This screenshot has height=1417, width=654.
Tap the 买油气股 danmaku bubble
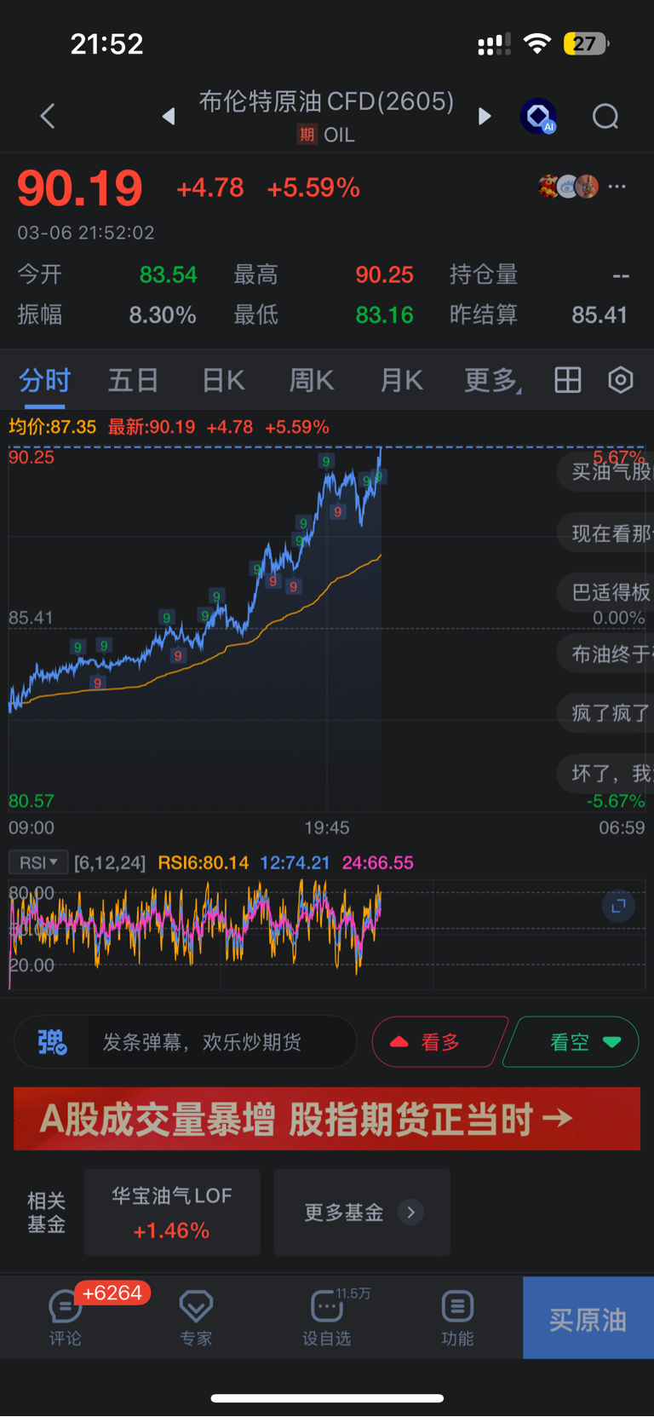click(x=605, y=471)
